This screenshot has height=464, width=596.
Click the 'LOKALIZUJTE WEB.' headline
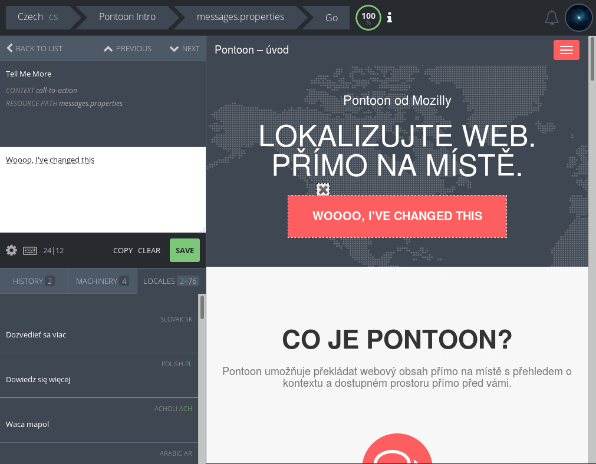pyautogui.click(x=397, y=136)
